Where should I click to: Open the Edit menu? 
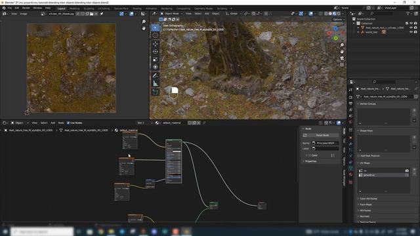[17, 8]
